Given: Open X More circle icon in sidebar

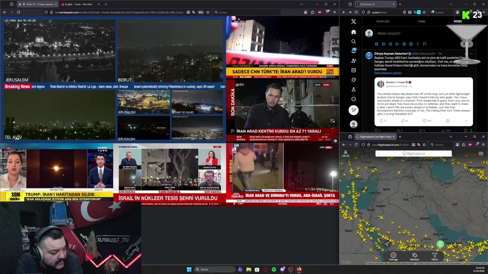Looking at the screenshot, I should [353, 99].
